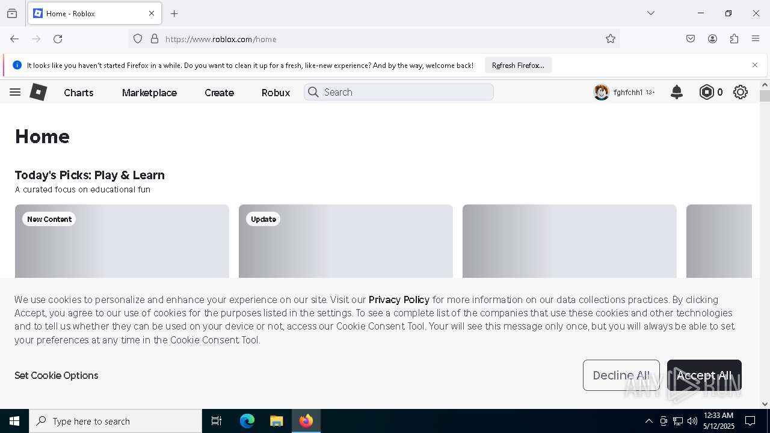Click Today's Picks: Play & Learn heading
The height and width of the screenshot is (433, 770).
90,175
